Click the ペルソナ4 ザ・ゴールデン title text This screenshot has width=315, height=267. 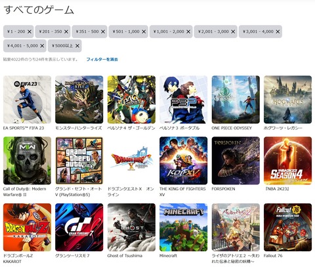click(131, 128)
